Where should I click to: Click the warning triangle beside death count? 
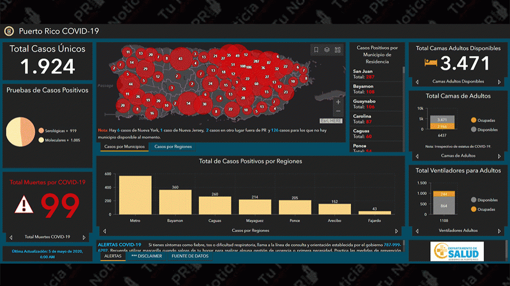pyautogui.click(x=23, y=204)
